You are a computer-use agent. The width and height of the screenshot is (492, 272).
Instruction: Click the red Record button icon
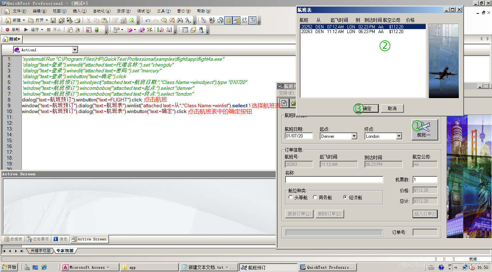pyautogui.click(x=7, y=30)
